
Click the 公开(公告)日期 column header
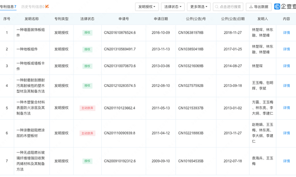[233, 19]
